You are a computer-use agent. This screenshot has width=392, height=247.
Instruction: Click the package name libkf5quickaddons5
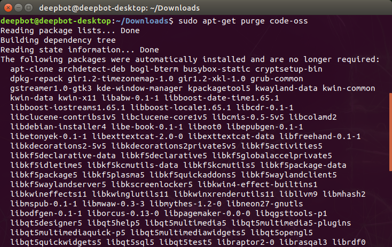192,175
